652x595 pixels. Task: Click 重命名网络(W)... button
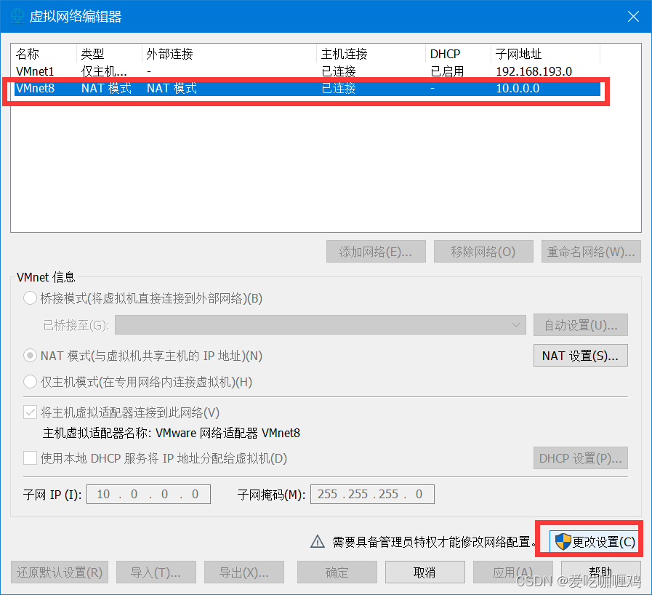pyautogui.click(x=591, y=252)
